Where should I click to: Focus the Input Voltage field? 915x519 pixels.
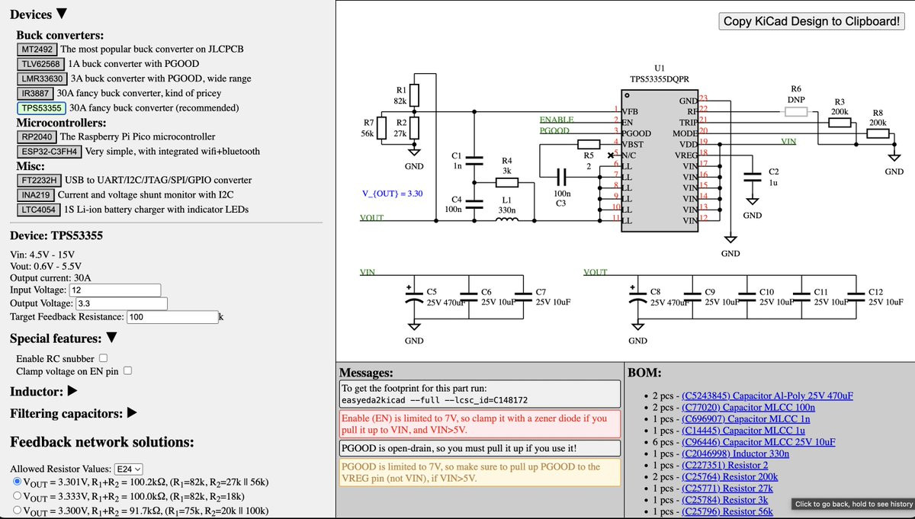pyautogui.click(x=114, y=290)
